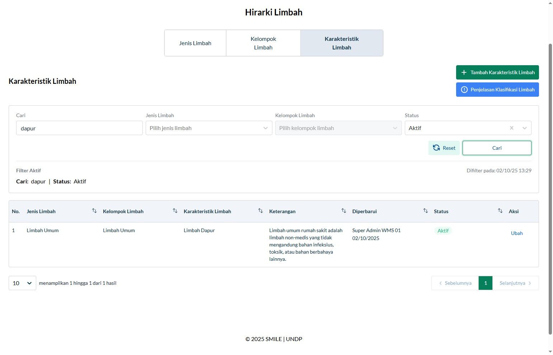Screen dimensions: 553x355
Task: Sort by Jenis Limbah column arrows
Action: [94, 211]
